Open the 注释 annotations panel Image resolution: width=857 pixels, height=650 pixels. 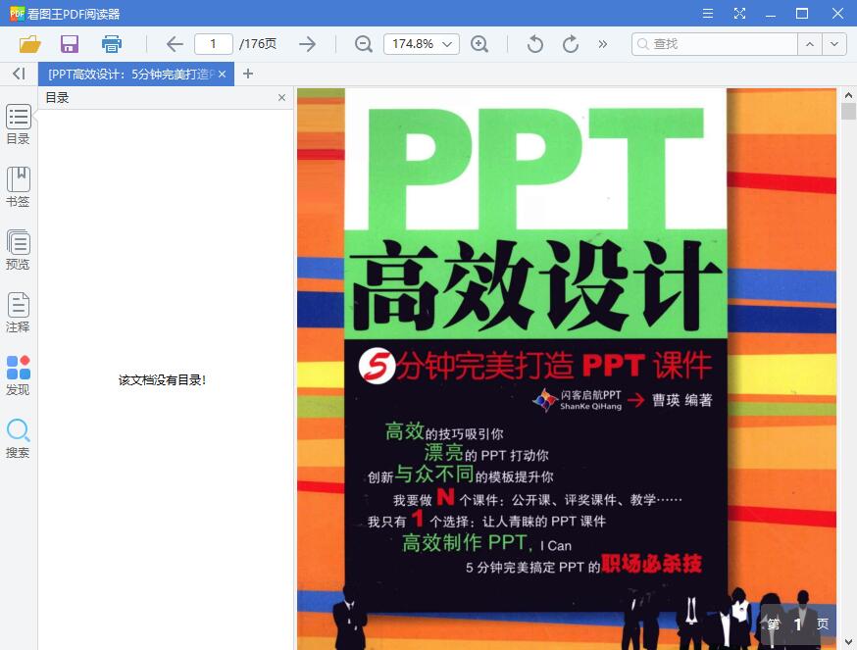tap(18, 313)
